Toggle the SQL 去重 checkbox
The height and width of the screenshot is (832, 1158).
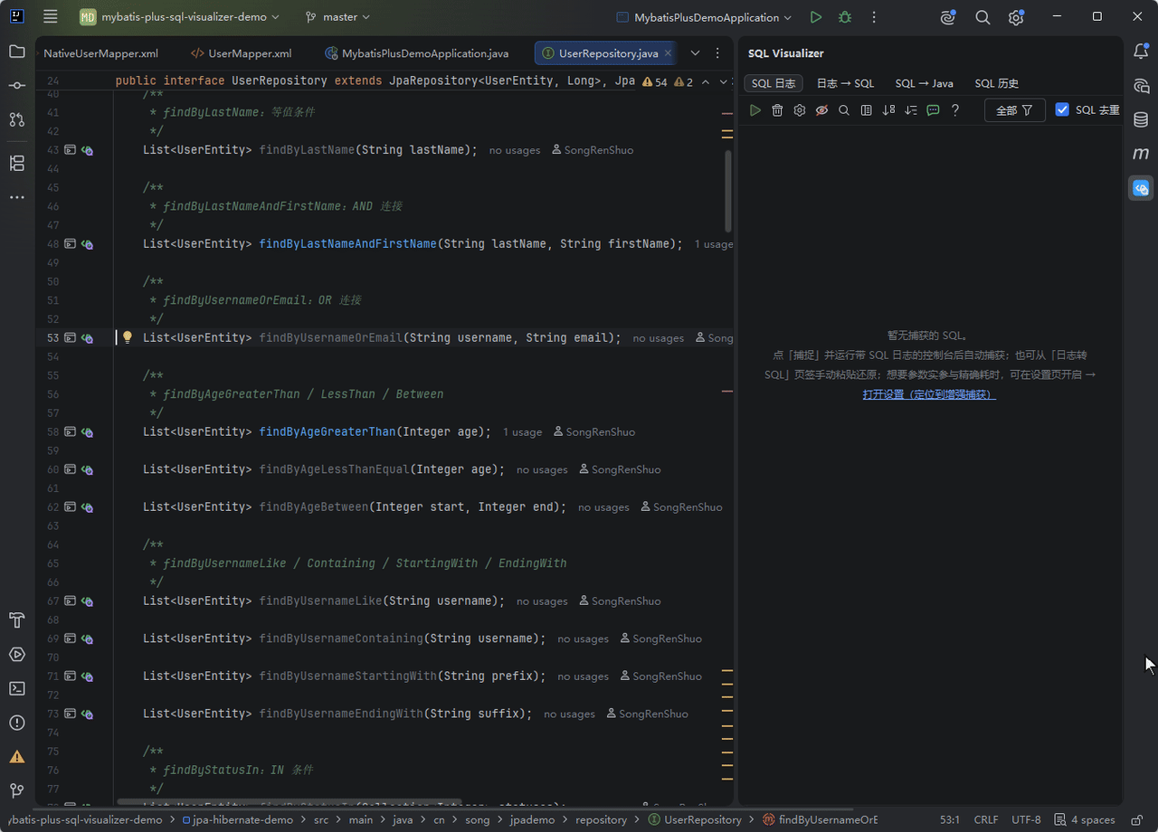(x=1062, y=109)
